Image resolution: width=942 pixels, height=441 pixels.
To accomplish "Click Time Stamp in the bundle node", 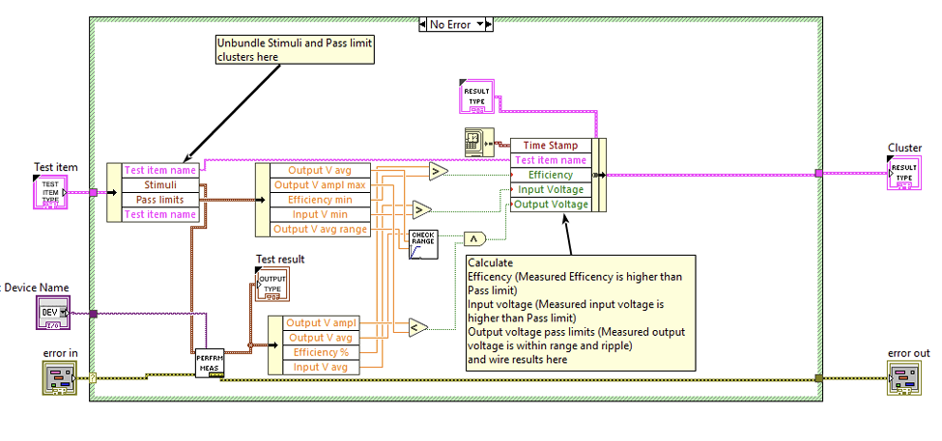I will pos(551,145).
